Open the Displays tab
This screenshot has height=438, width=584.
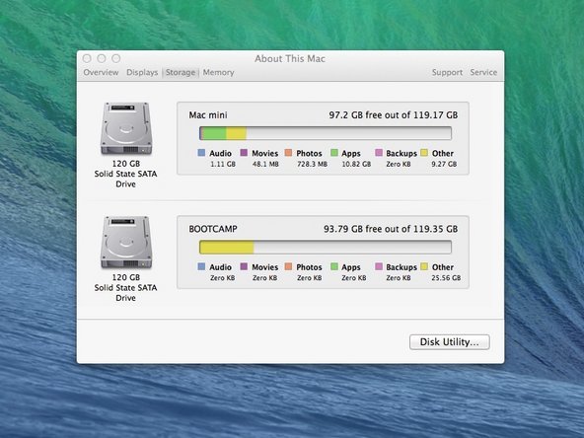coord(142,72)
